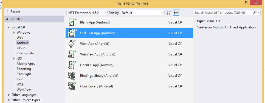
Task: Select the Web category
Action: click(20, 38)
